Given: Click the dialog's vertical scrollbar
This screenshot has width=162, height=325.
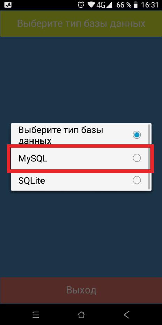Looking at the screenshot, I should pos(149,157).
